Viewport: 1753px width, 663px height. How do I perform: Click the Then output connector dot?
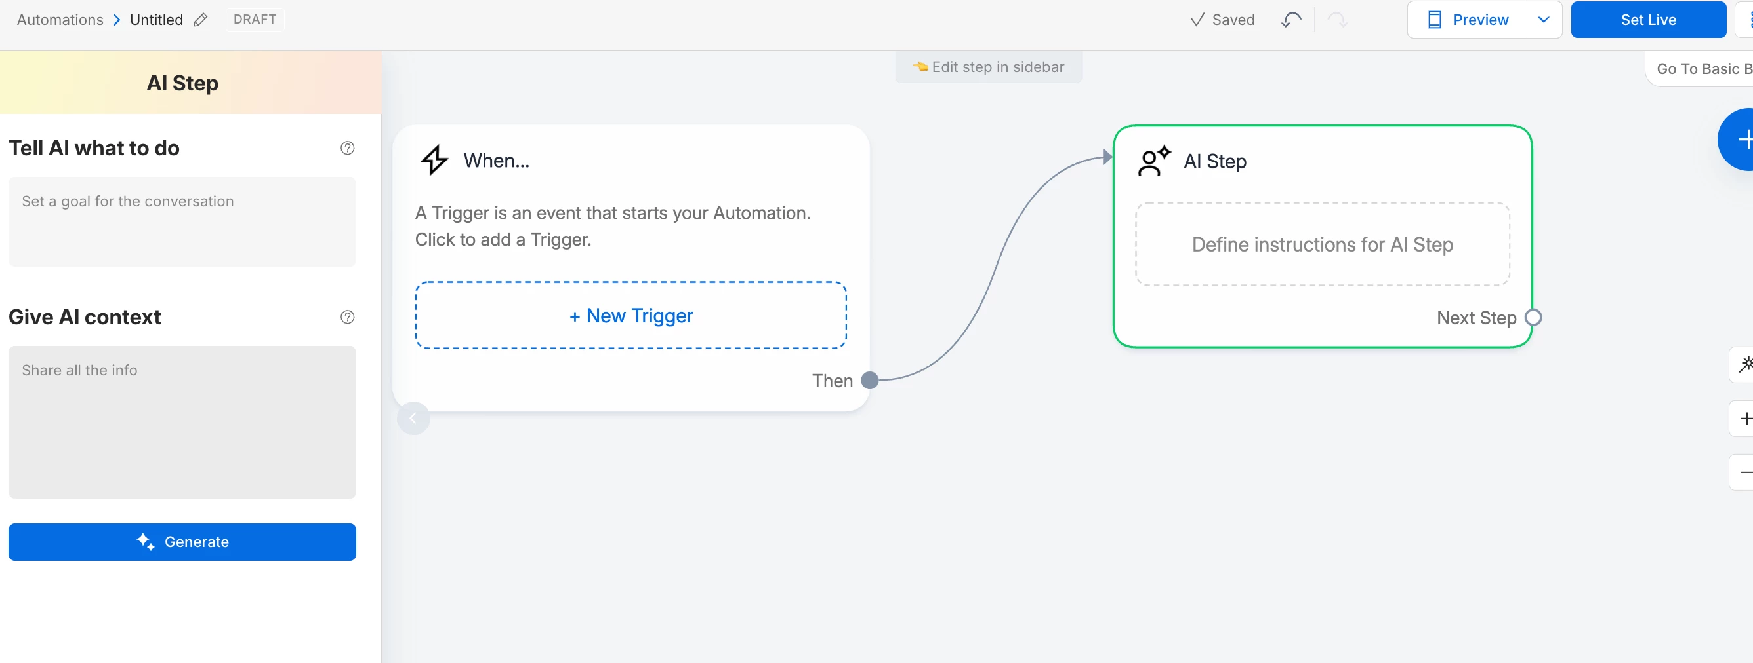coord(869,381)
